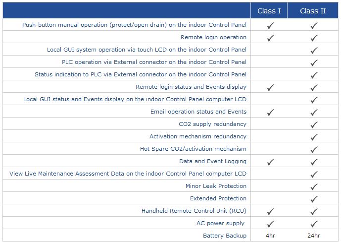Click the 4hr Battery Backup value
Viewport: 341px width, 244px height.
tap(270, 236)
